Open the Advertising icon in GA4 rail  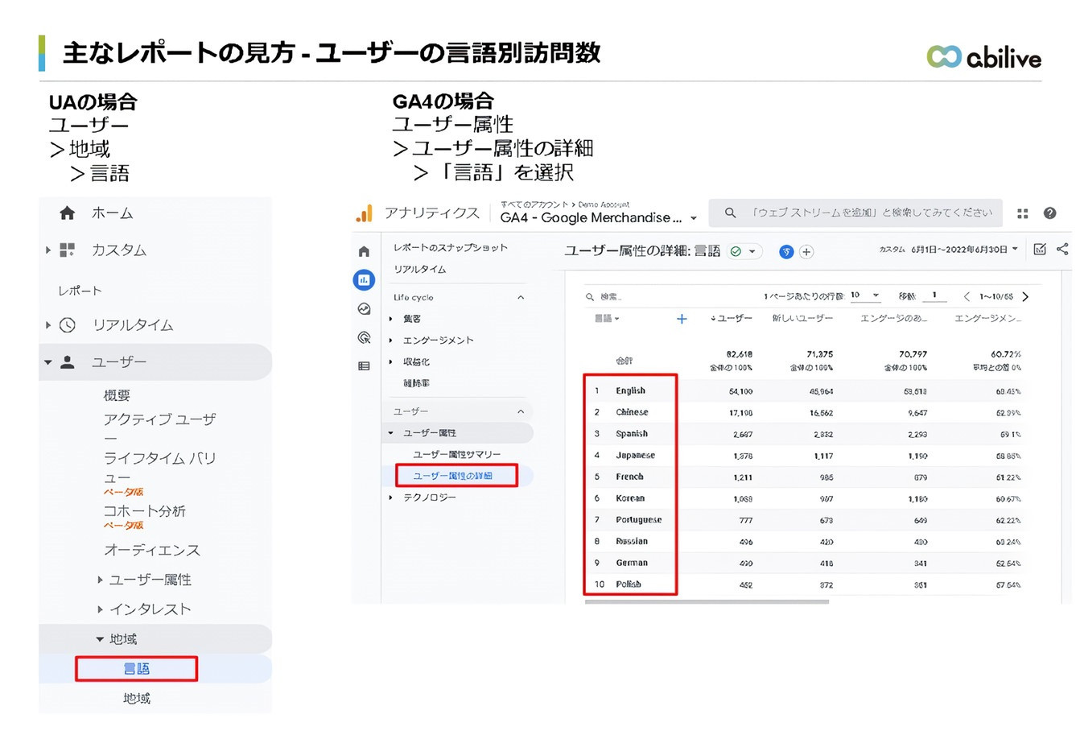point(364,337)
